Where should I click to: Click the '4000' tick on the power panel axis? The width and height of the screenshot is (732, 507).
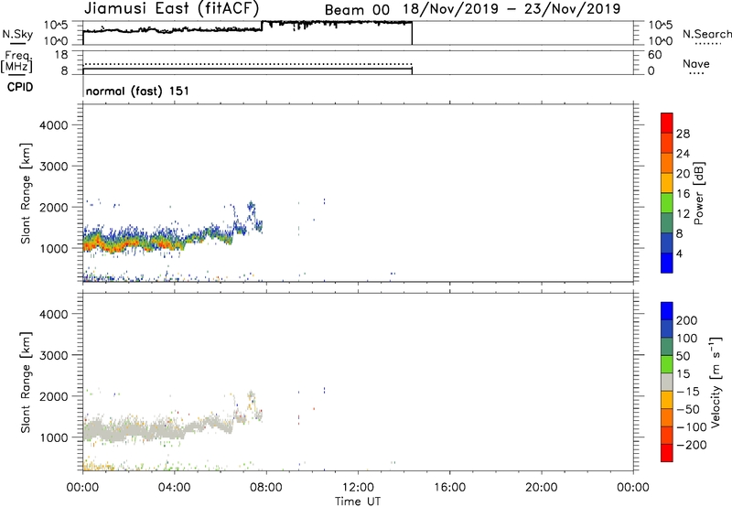tap(54, 125)
